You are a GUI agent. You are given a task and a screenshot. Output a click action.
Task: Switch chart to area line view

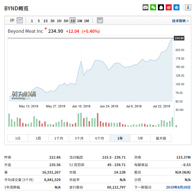point(20,20)
